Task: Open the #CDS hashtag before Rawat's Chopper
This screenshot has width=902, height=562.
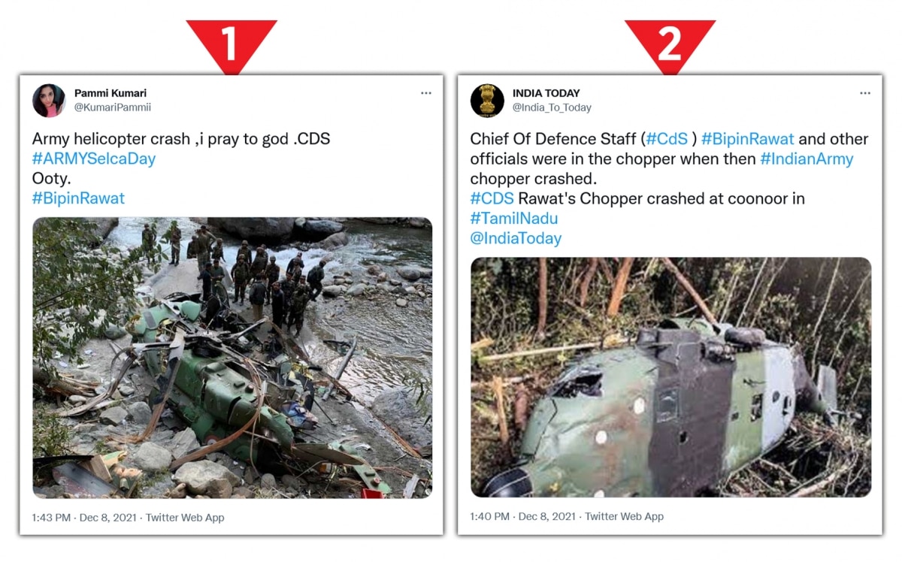Action: (492, 198)
